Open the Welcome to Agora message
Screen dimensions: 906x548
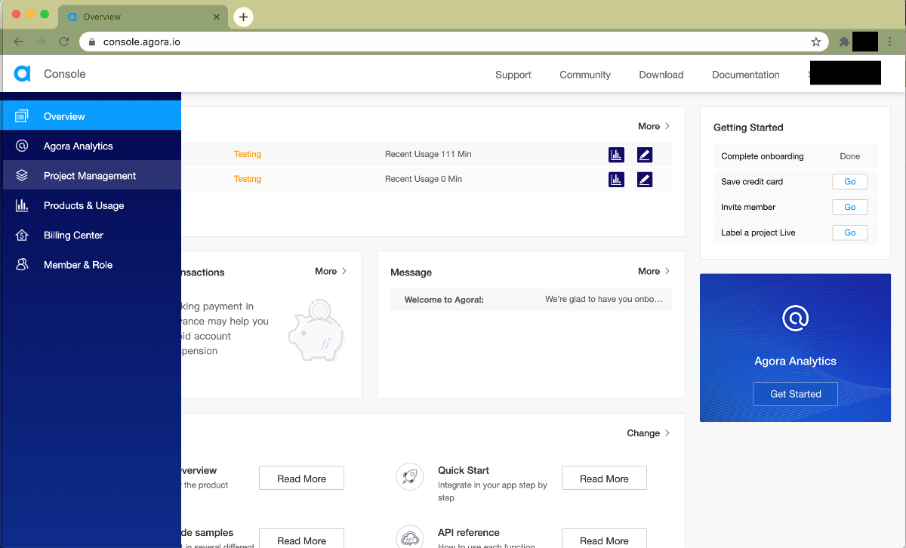(x=531, y=300)
